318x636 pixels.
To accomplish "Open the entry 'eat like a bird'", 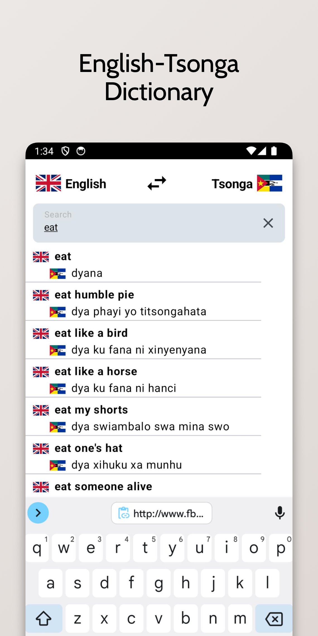I will 91,333.
